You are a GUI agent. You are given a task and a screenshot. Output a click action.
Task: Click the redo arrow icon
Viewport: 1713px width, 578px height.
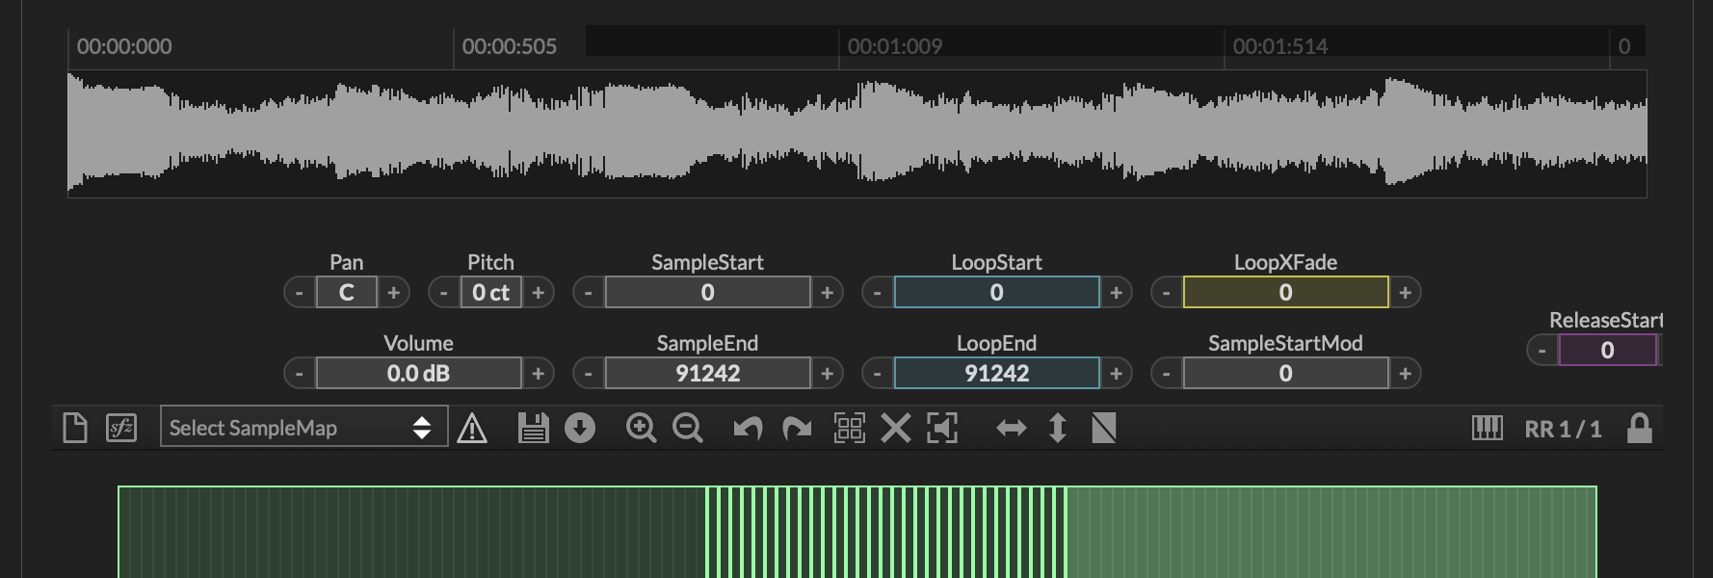[796, 428]
